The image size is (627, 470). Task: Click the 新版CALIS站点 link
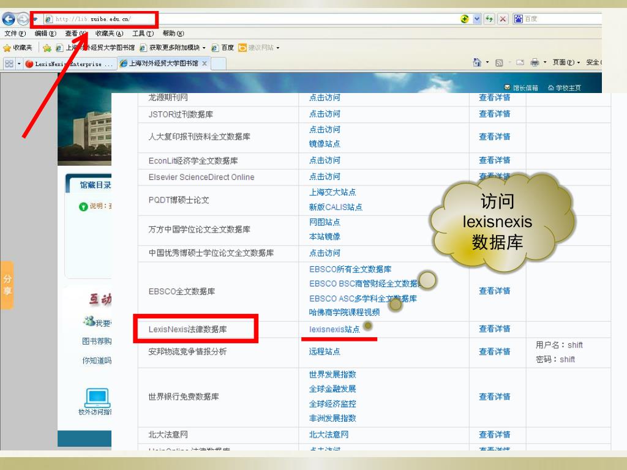pos(336,207)
